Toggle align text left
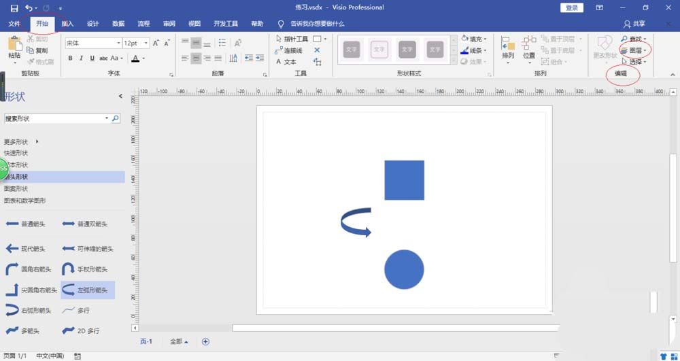Screen dimensions: 680x361 point(185,58)
